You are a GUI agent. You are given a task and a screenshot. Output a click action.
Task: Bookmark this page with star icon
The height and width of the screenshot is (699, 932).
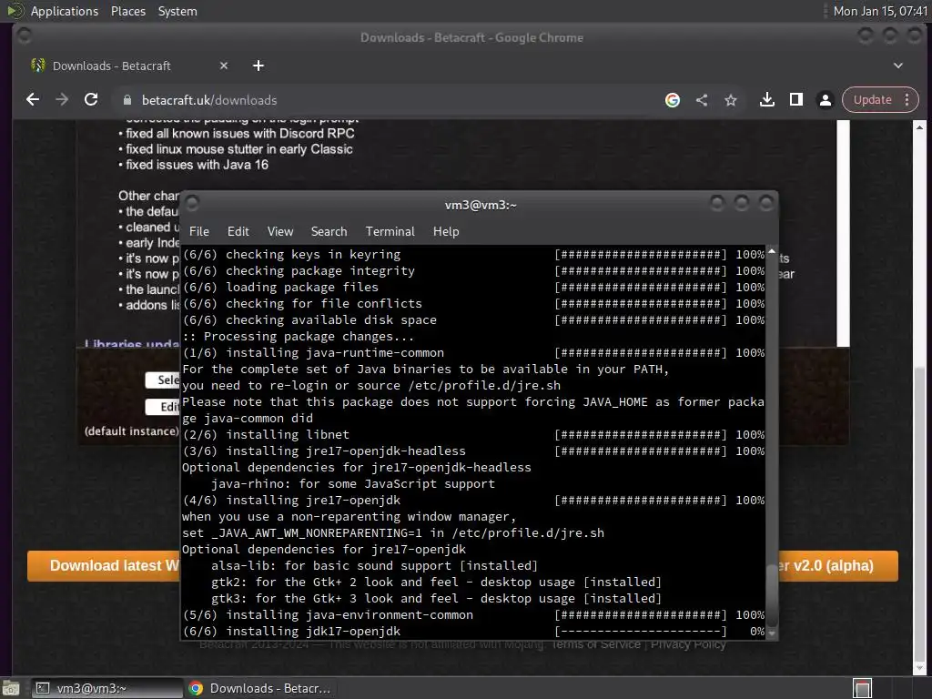click(731, 100)
